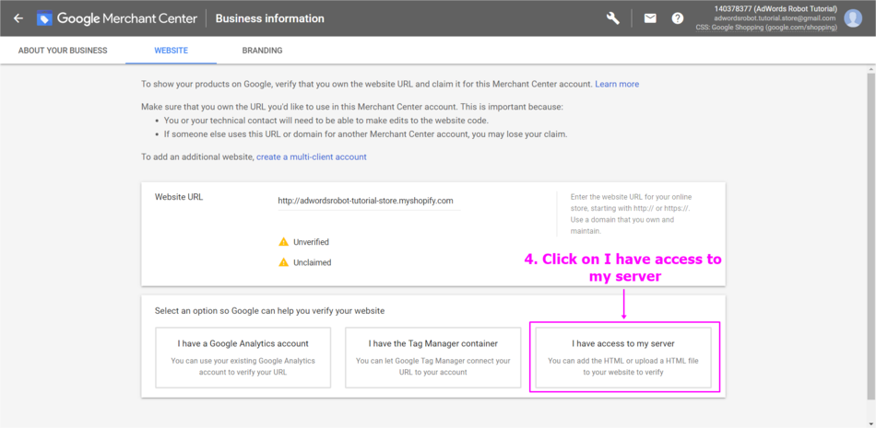
Task: Click the account ID and name text
Action: [x=775, y=9]
